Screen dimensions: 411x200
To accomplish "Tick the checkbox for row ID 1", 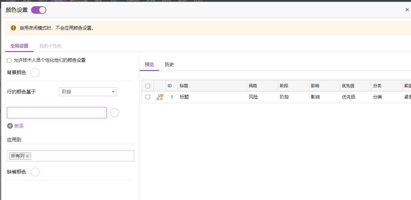I will (148, 97).
